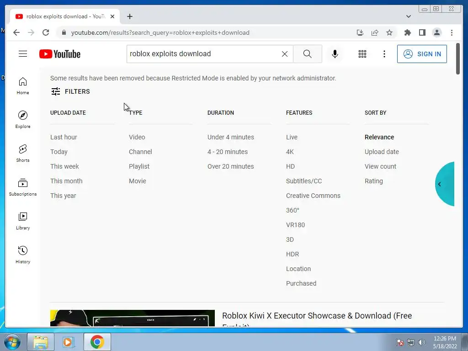Clear the search box text
This screenshot has height=351, width=468.
click(x=285, y=54)
